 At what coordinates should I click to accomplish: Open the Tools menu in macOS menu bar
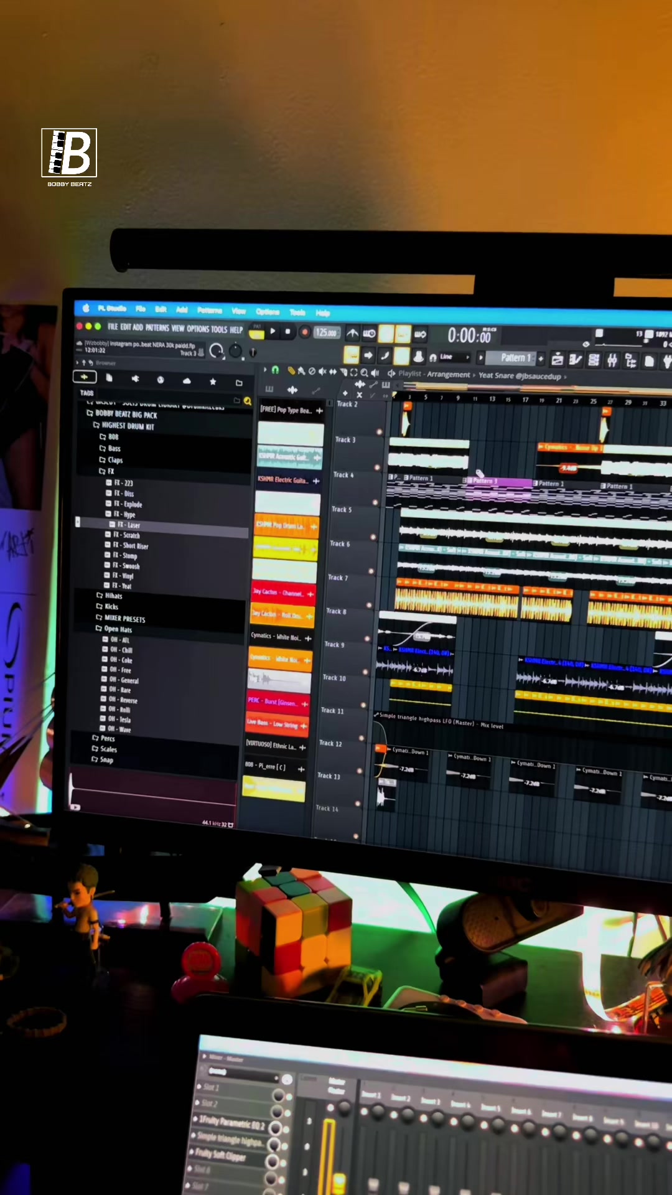(297, 312)
